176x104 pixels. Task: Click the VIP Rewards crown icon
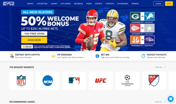click(53, 56)
